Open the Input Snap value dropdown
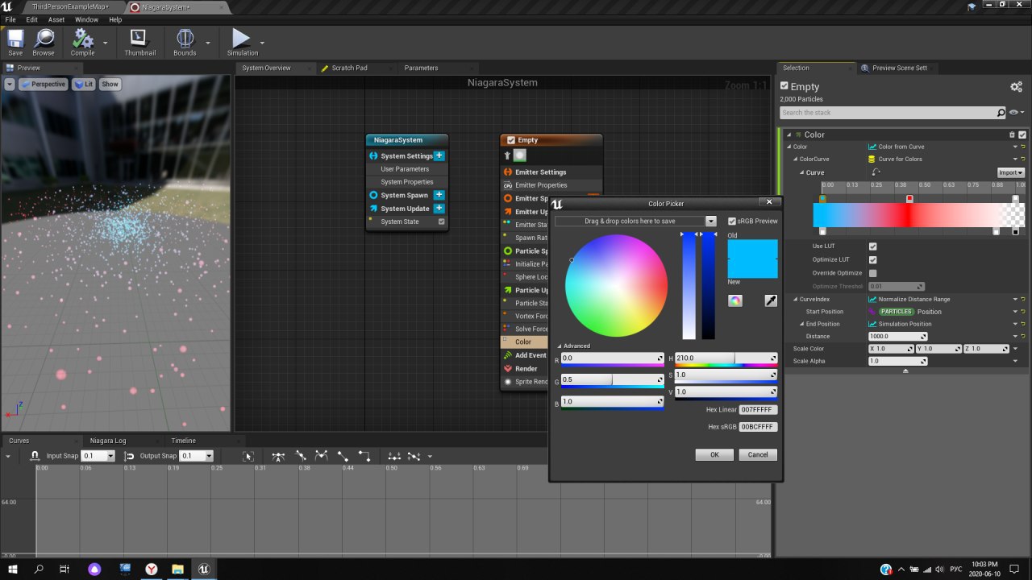Image resolution: width=1032 pixels, height=580 pixels. pyautogui.click(x=110, y=456)
